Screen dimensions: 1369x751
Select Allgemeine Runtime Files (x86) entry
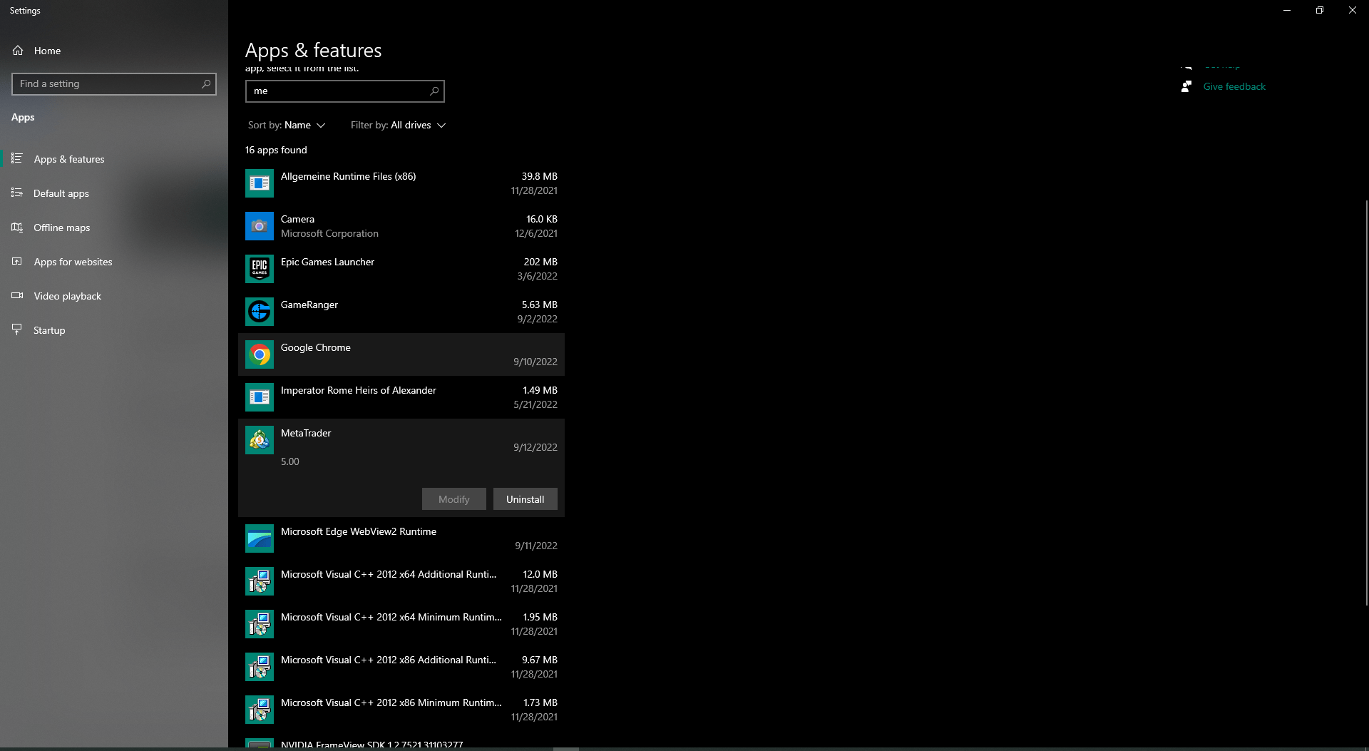coord(401,183)
